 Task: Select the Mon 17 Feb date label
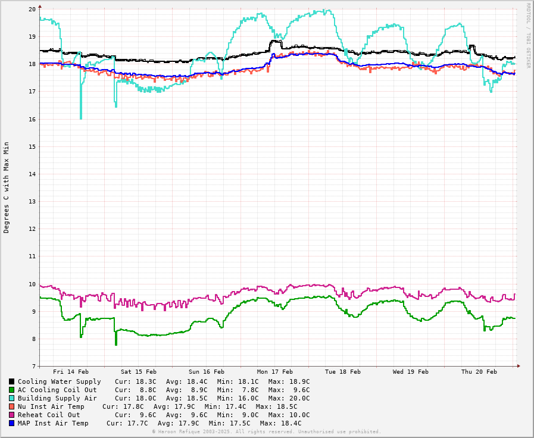(x=275, y=372)
